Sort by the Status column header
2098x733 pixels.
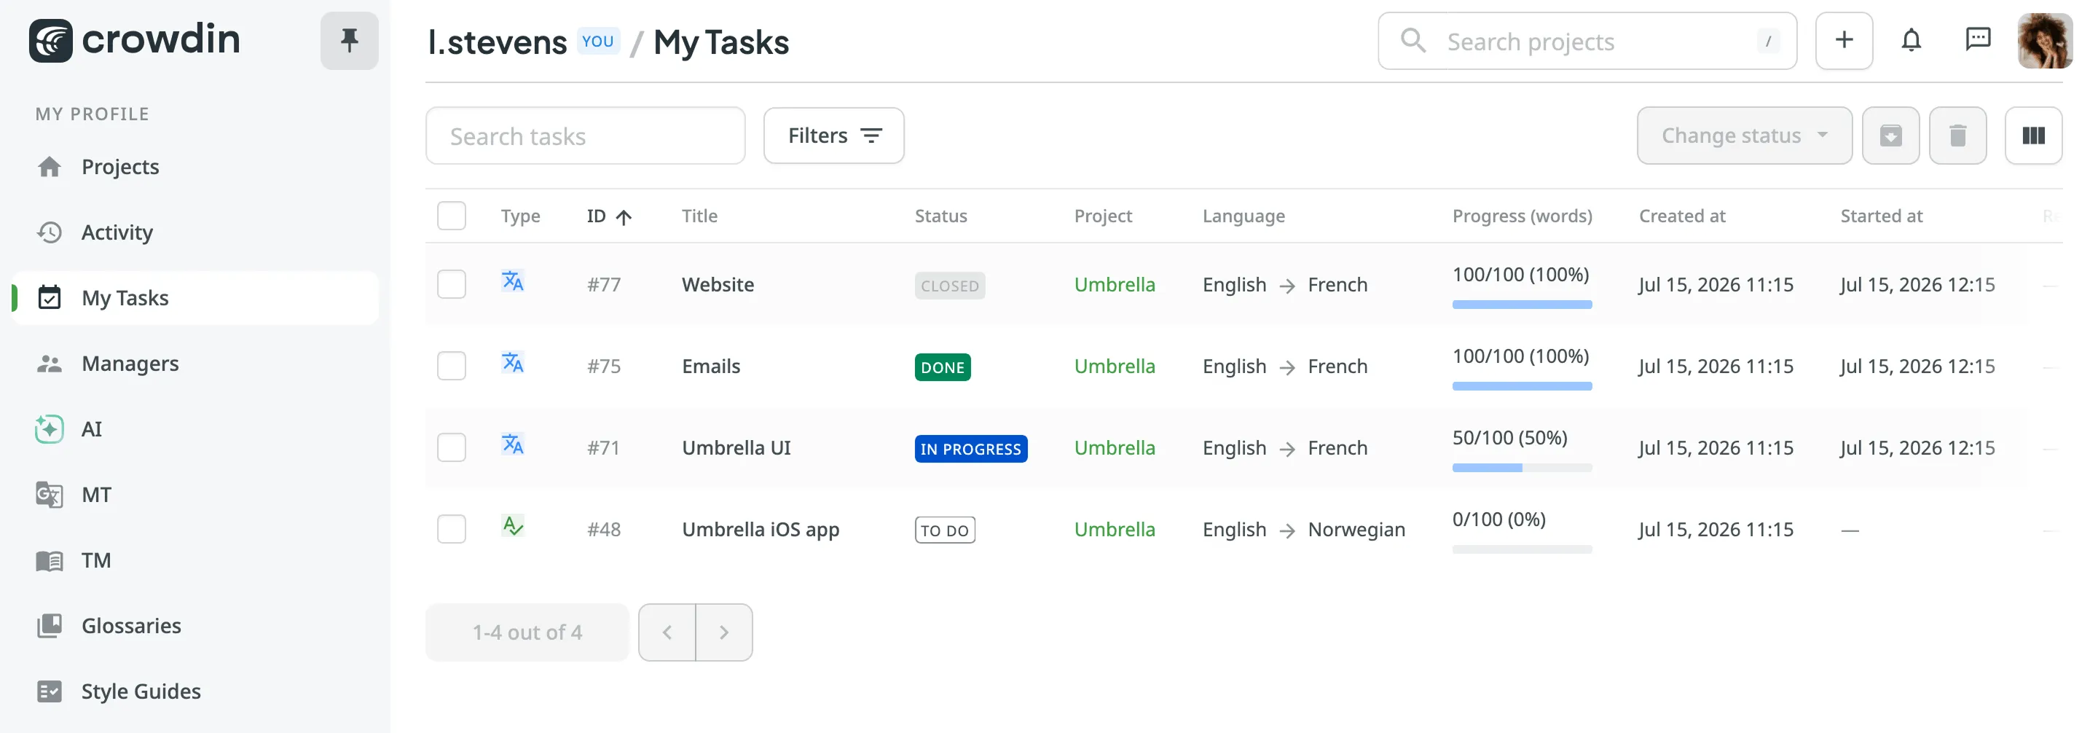[940, 216]
